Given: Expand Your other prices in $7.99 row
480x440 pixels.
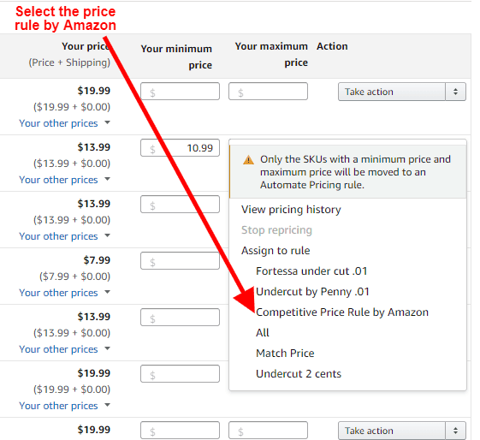Looking at the screenshot, I should coord(64,293).
